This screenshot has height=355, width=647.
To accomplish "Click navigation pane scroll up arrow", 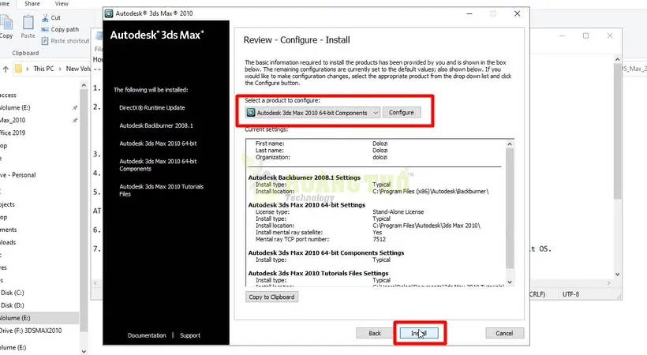I will coord(84,85).
